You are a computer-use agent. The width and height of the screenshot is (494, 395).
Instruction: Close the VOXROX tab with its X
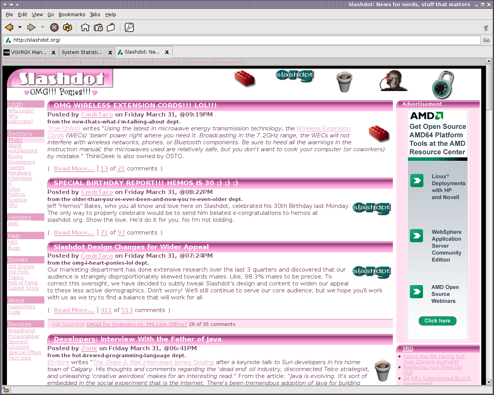pyautogui.click(x=53, y=52)
